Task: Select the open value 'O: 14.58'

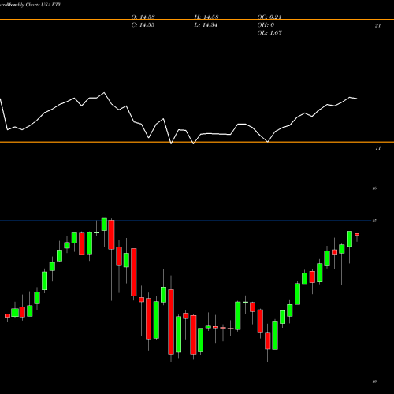Action: pyautogui.click(x=143, y=17)
